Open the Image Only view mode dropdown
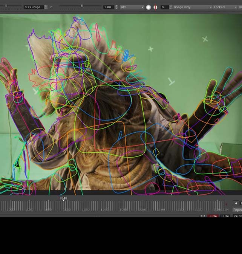Screen dimensions: 242x254 coord(193,7)
